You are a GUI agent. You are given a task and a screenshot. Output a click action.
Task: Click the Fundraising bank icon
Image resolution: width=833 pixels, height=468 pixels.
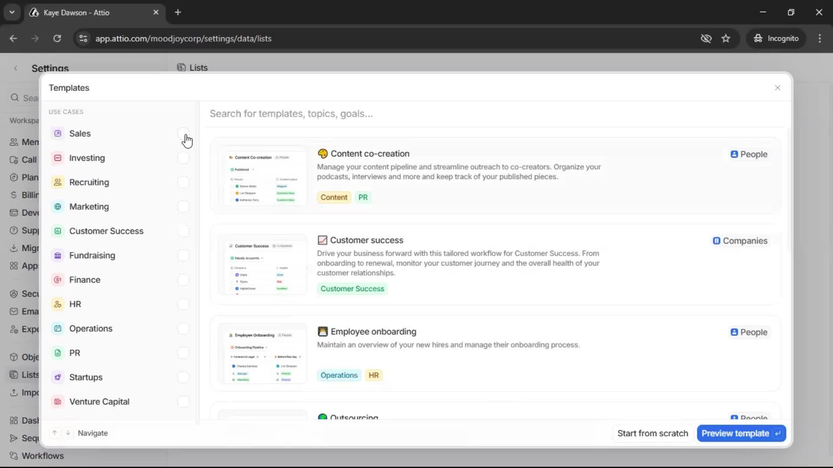(58, 255)
